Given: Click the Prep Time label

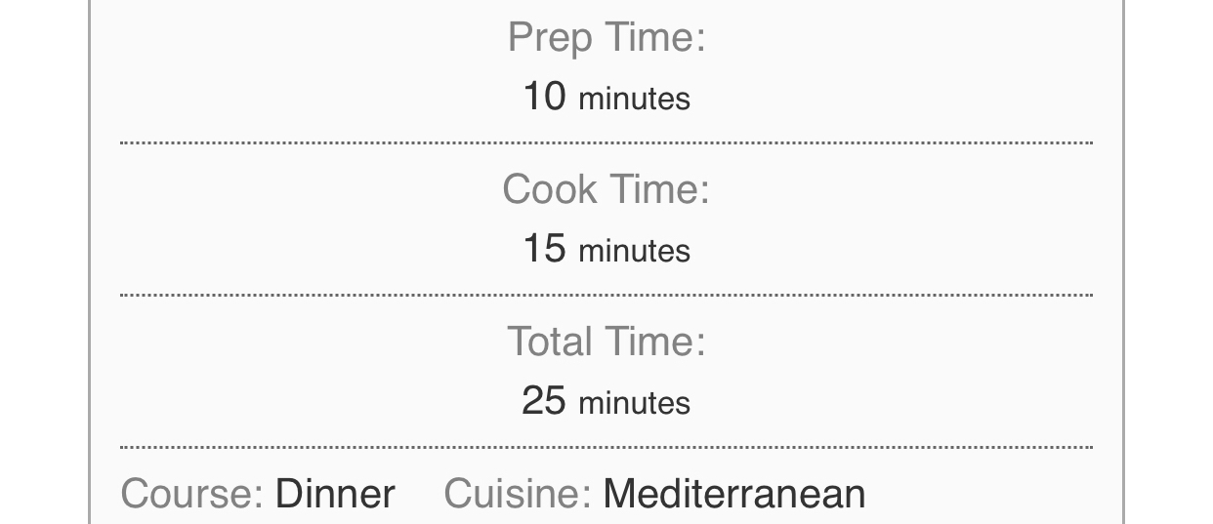Looking at the screenshot, I should tap(606, 38).
